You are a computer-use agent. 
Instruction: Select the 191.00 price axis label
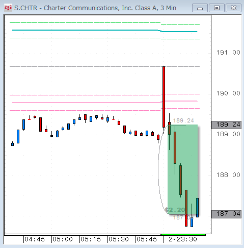228,53
